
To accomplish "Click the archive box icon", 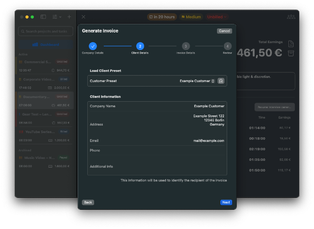I will [x=291, y=54].
